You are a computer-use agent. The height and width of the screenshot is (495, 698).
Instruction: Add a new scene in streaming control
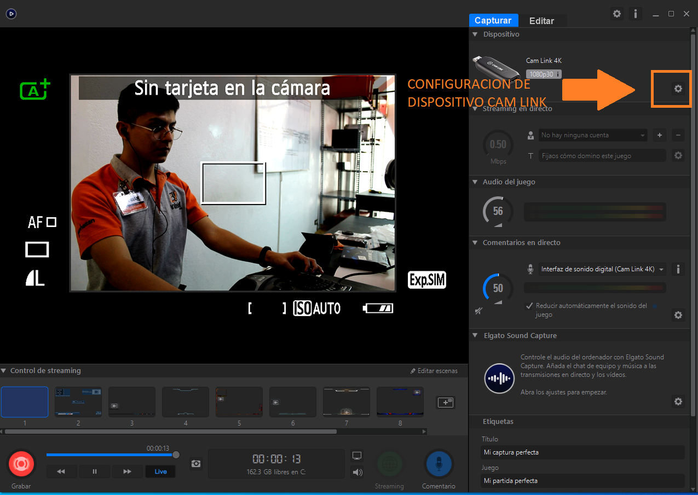[445, 402]
